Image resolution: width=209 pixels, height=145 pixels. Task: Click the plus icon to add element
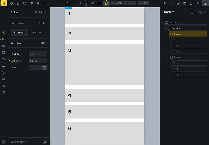(x=45, y=3)
